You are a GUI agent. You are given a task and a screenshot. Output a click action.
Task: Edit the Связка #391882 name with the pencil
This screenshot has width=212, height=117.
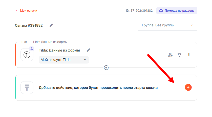click(51, 25)
